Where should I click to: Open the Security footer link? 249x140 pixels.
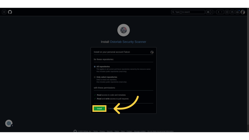(x=110, y=131)
